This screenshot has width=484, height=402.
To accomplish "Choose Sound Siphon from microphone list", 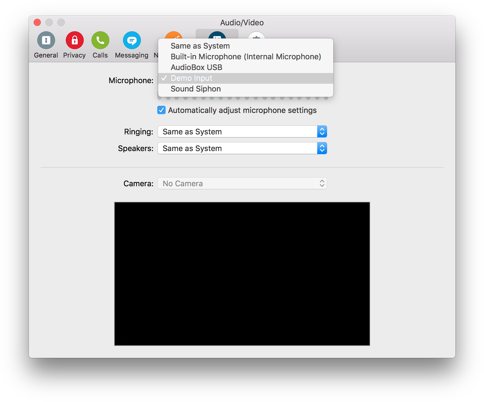I will (x=196, y=89).
